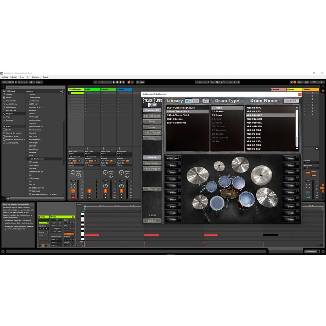Open the Opciones menu

pyautogui.click(x=36, y=77)
